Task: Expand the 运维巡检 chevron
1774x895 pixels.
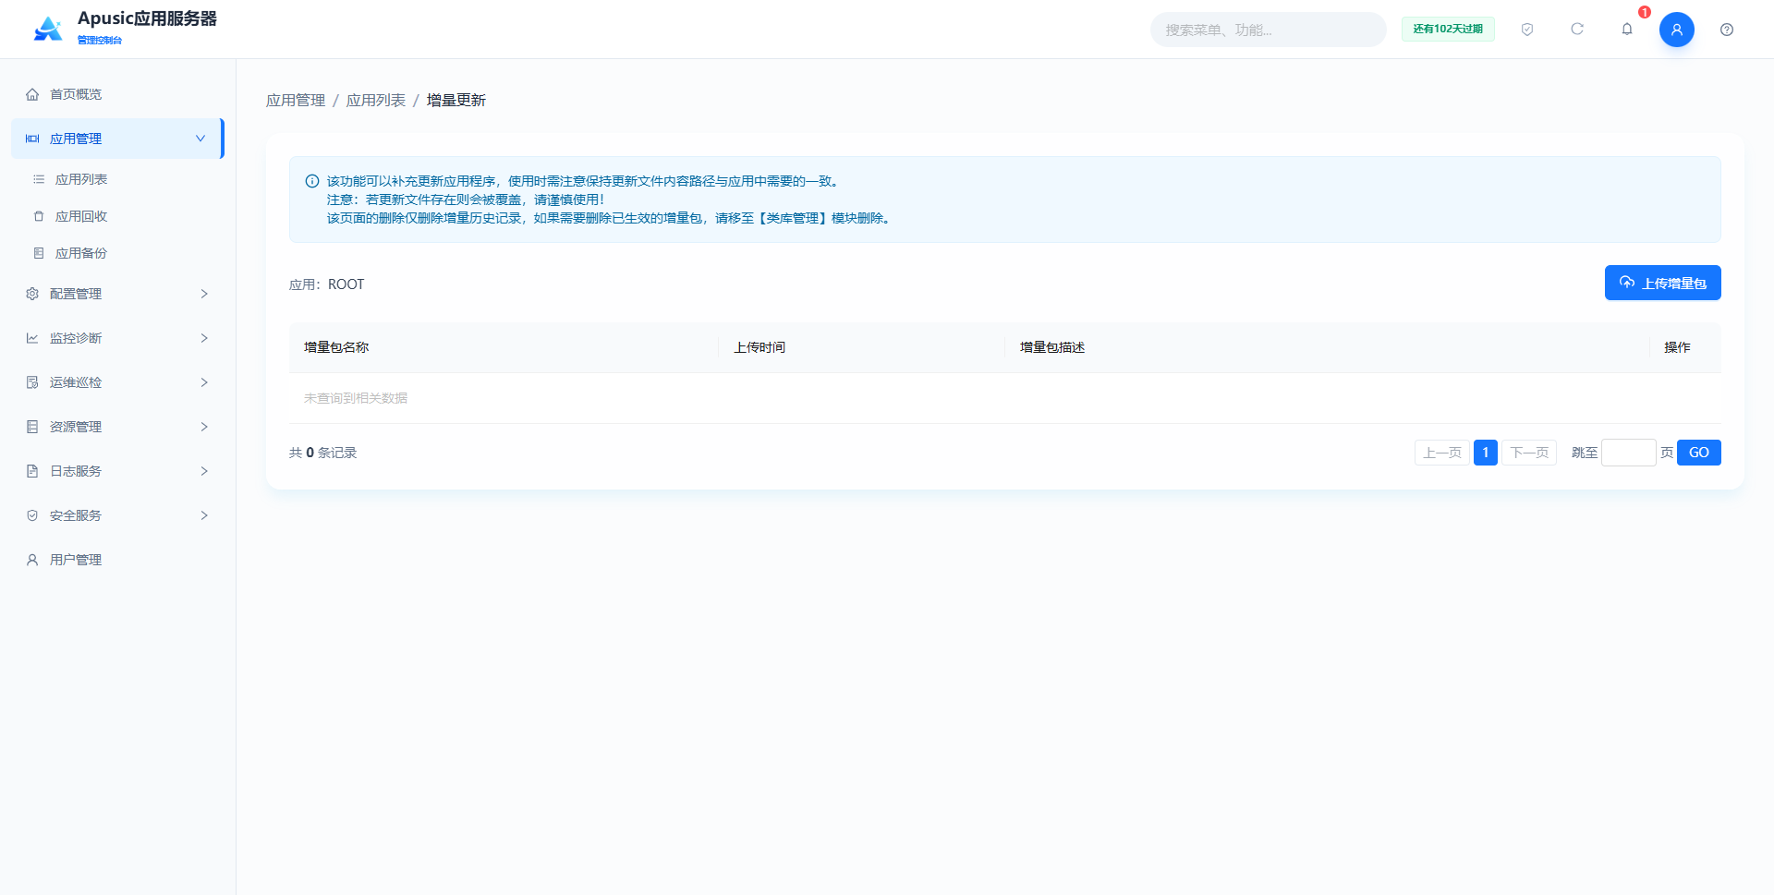Action: [x=204, y=382]
